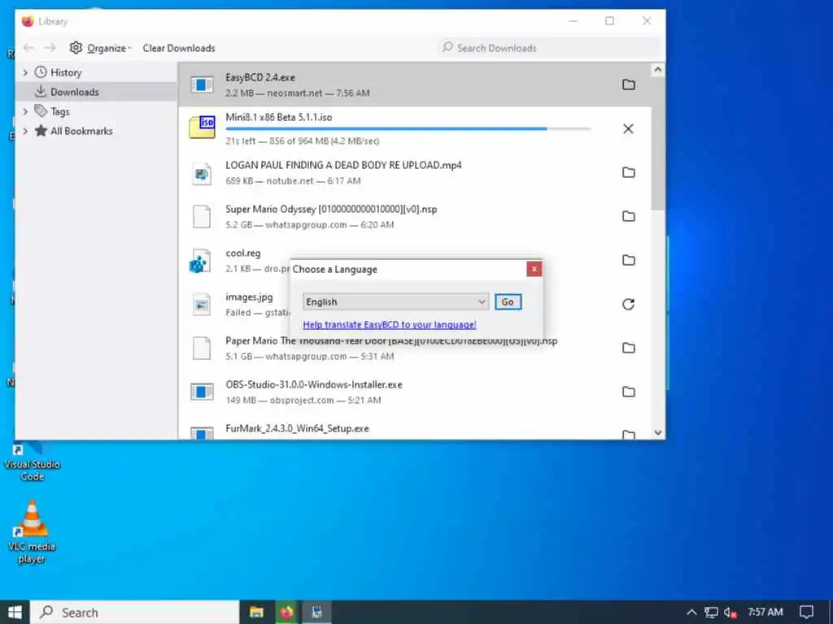833x624 pixels.
Task: Open the English language dropdown
Action: click(x=396, y=301)
